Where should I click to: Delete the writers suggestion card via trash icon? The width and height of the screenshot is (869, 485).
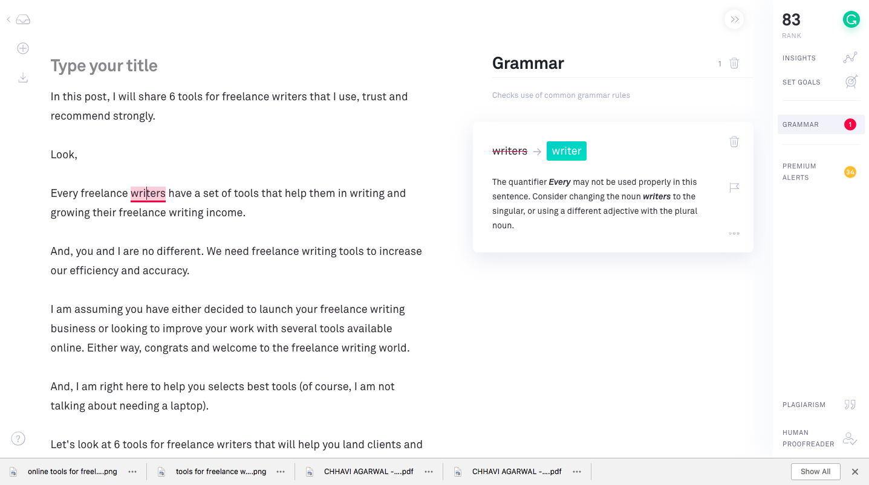(734, 142)
